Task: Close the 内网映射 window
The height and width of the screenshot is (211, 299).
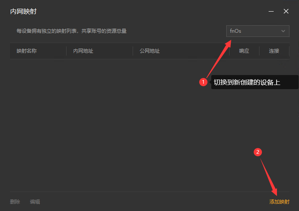Action: point(286,12)
